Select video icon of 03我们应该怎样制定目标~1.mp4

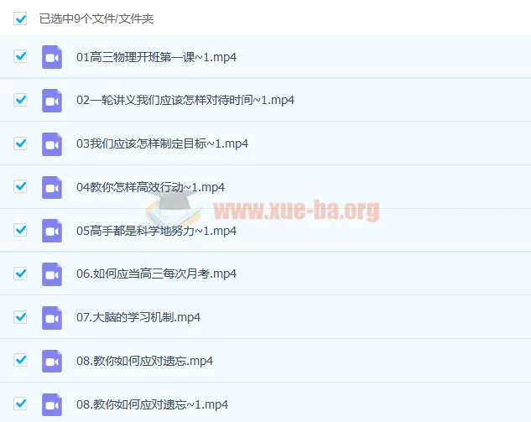click(x=52, y=143)
